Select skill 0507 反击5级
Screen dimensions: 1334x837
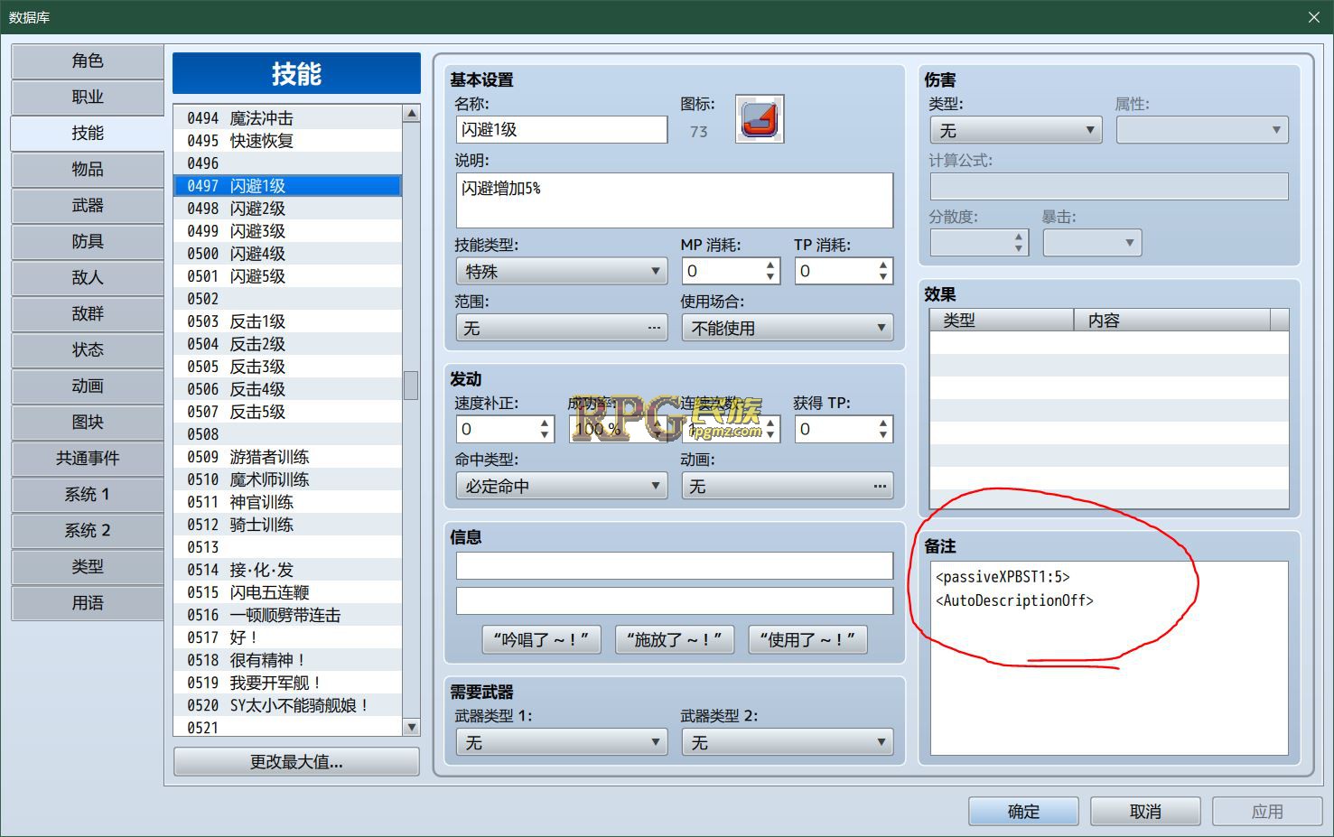coord(287,411)
